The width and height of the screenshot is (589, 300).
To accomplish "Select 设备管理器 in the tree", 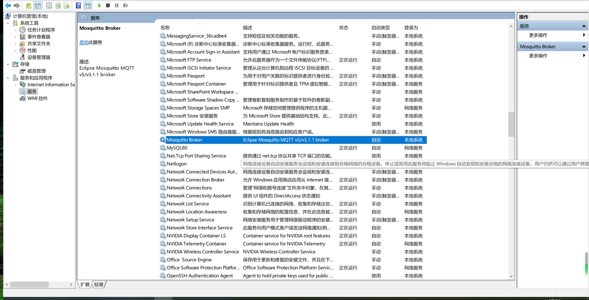I will pyautogui.click(x=39, y=57).
